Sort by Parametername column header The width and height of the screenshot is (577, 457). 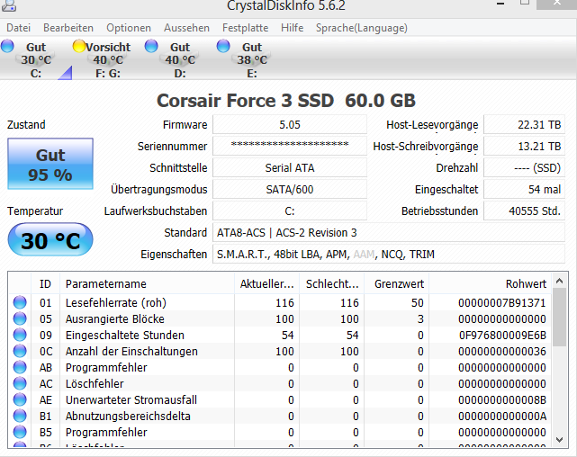(147, 283)
